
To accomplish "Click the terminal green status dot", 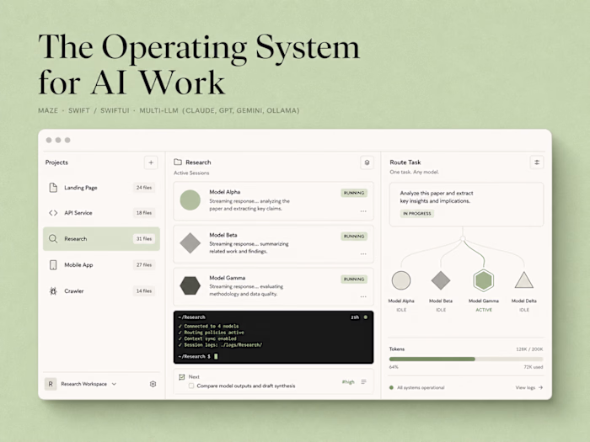I will (x=365, y=317).
